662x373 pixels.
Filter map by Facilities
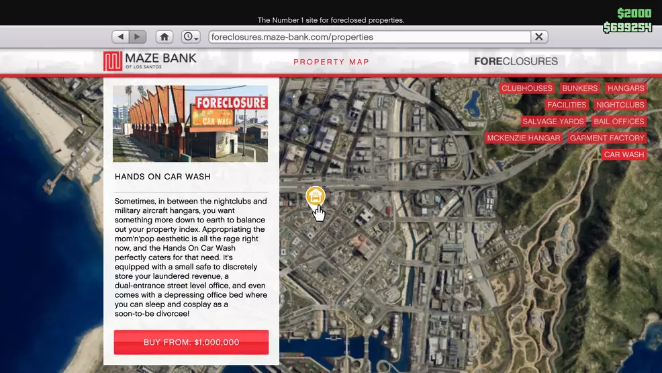[567, 105]
